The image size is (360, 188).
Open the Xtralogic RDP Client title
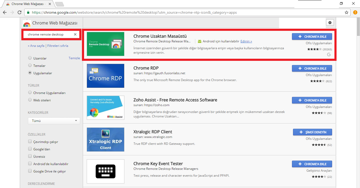[x=153, y=132]
